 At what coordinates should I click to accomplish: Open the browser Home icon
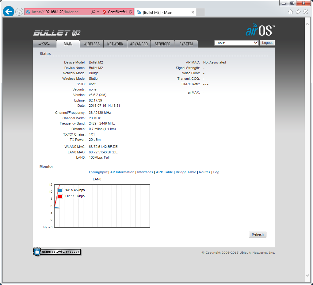coord(290,12)
